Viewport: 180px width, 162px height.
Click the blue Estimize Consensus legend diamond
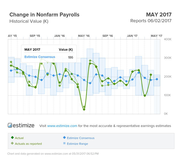tap(64, 137)
